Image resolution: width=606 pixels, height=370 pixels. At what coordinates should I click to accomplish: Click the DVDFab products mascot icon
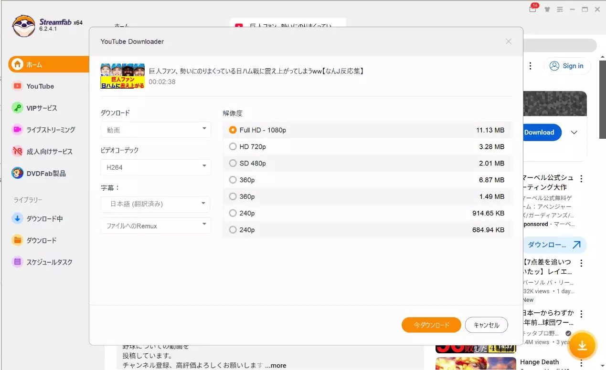pyautogui.click(x=17, y=173)
